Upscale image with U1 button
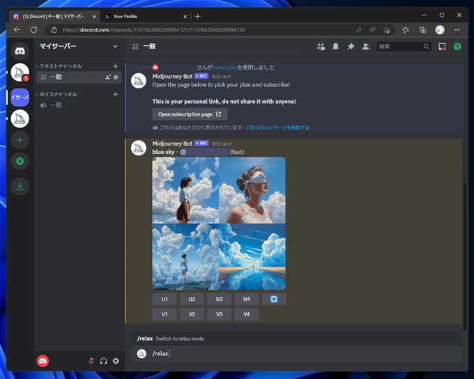Image resolution: width=474 pixels, height=379 pixels. click(165, 299)
